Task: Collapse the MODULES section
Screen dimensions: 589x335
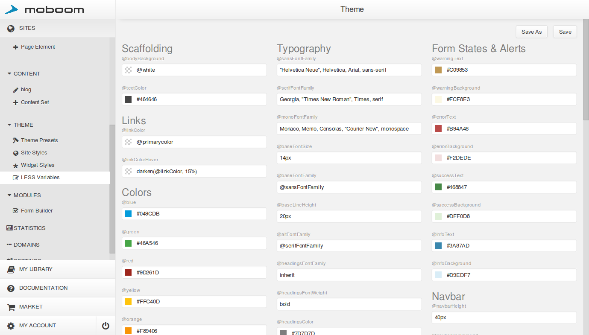Action: 9,195
